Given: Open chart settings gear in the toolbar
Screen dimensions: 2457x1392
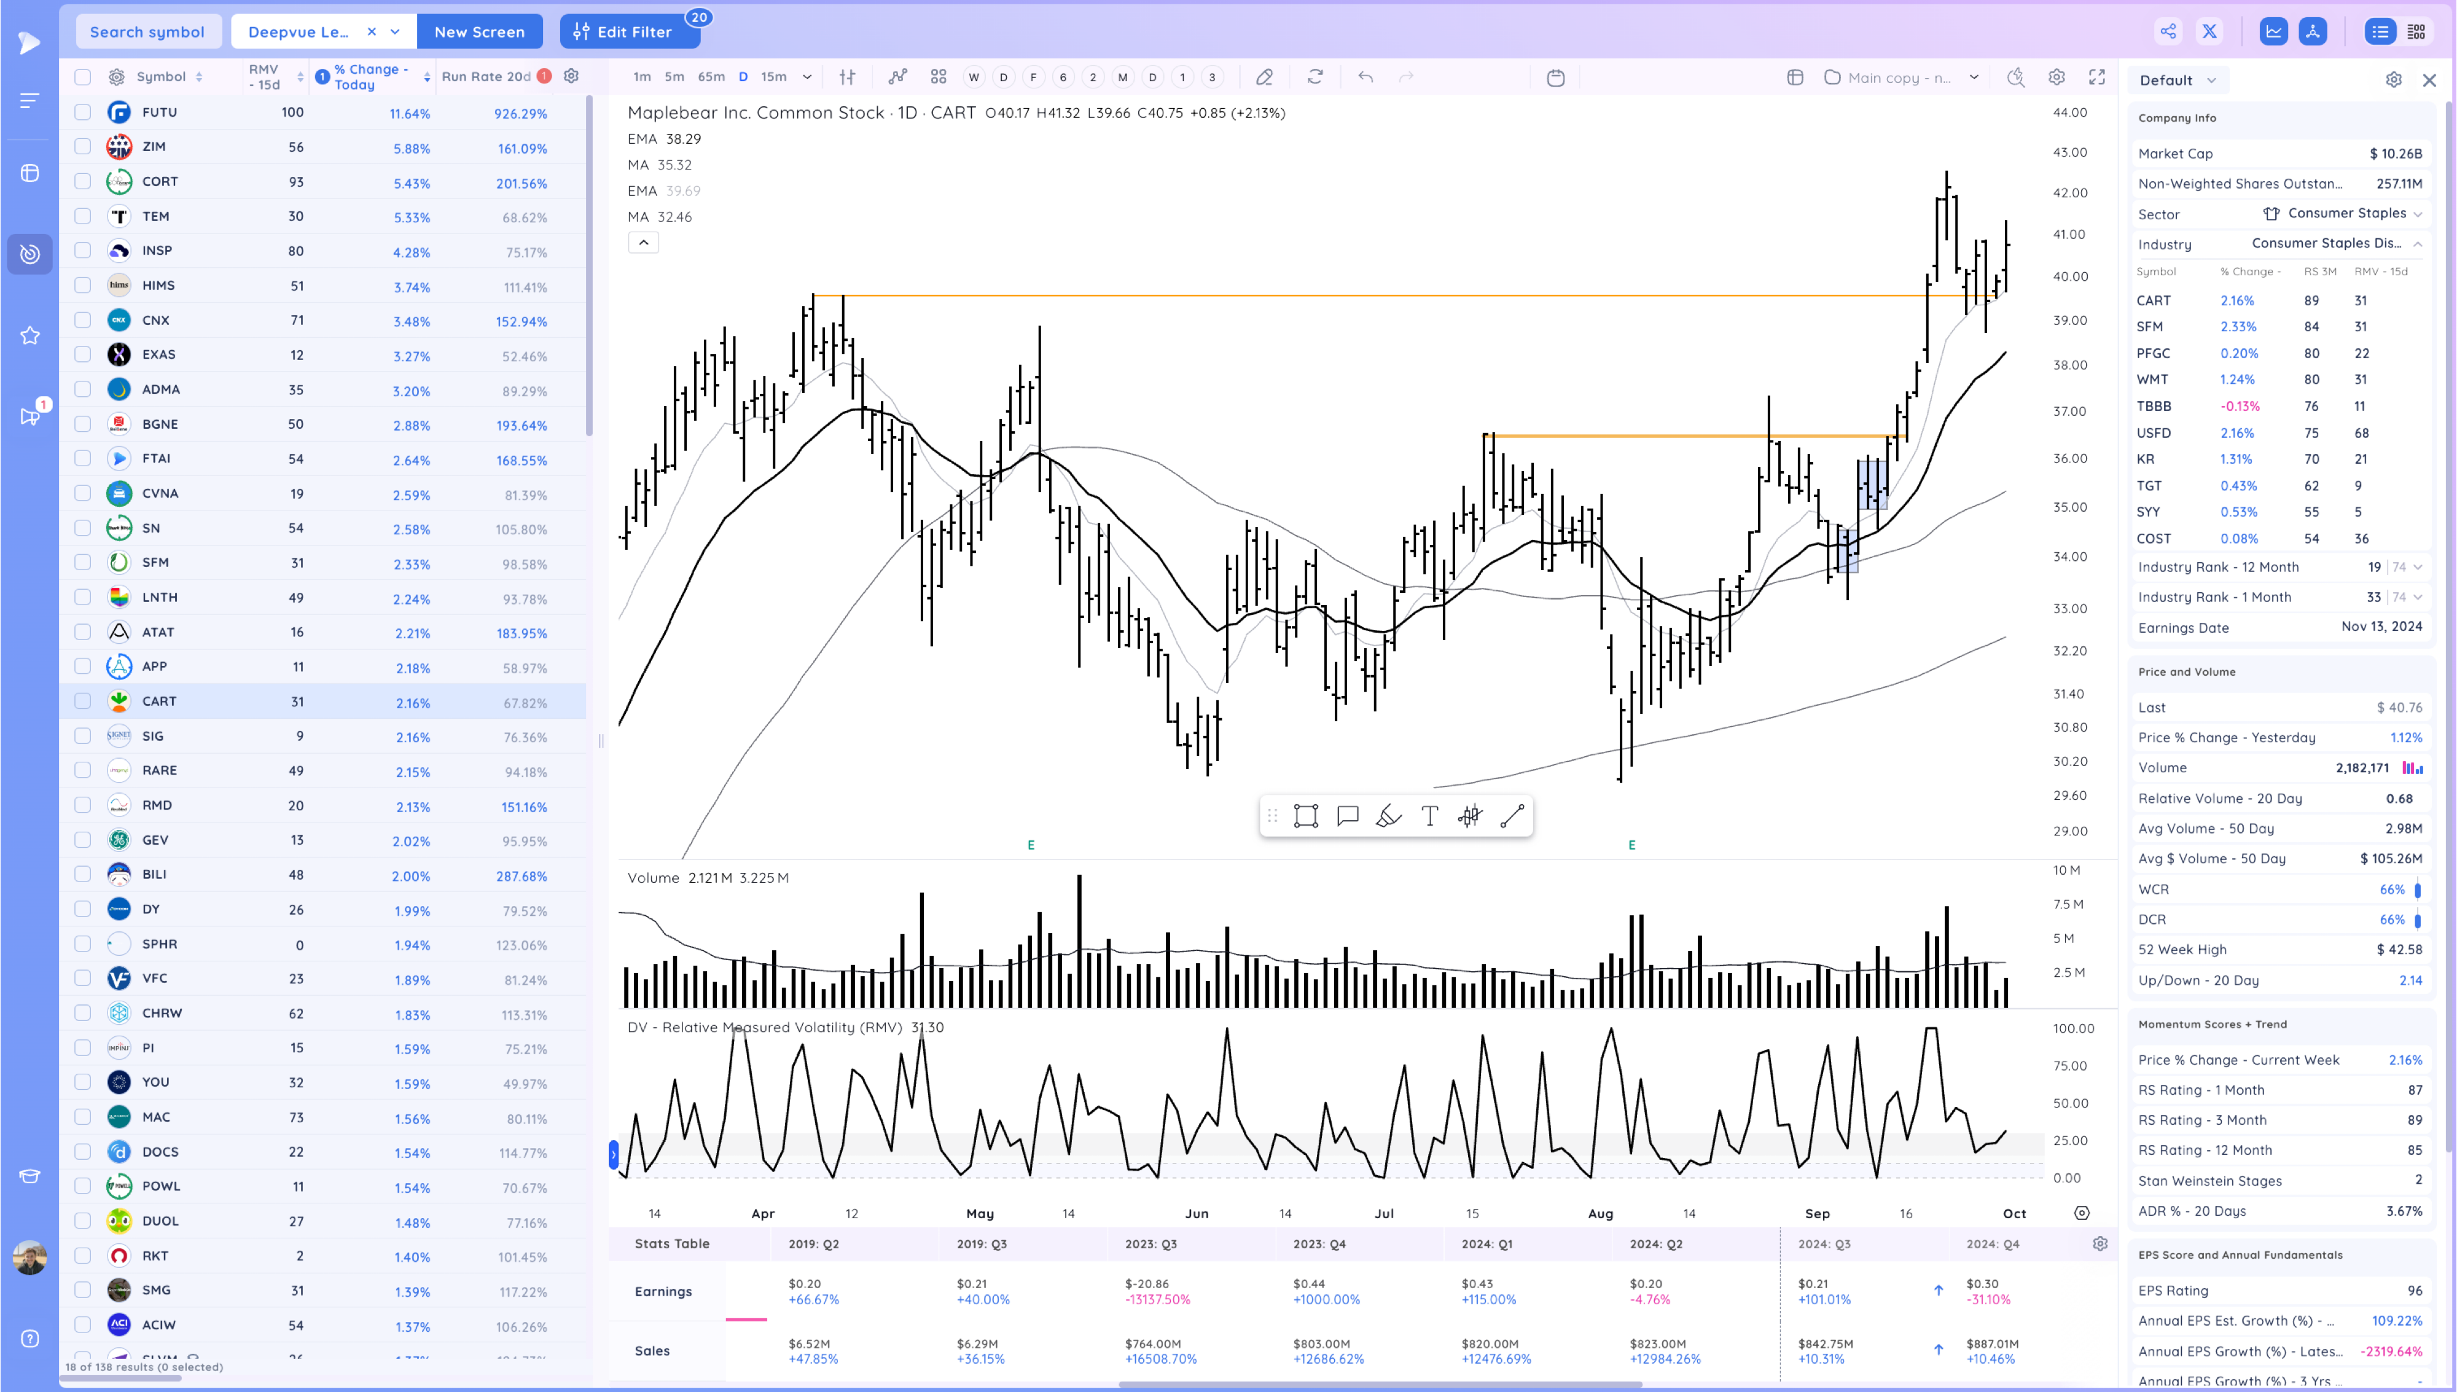Looking at the screenshot, I should coord(2057,77).
